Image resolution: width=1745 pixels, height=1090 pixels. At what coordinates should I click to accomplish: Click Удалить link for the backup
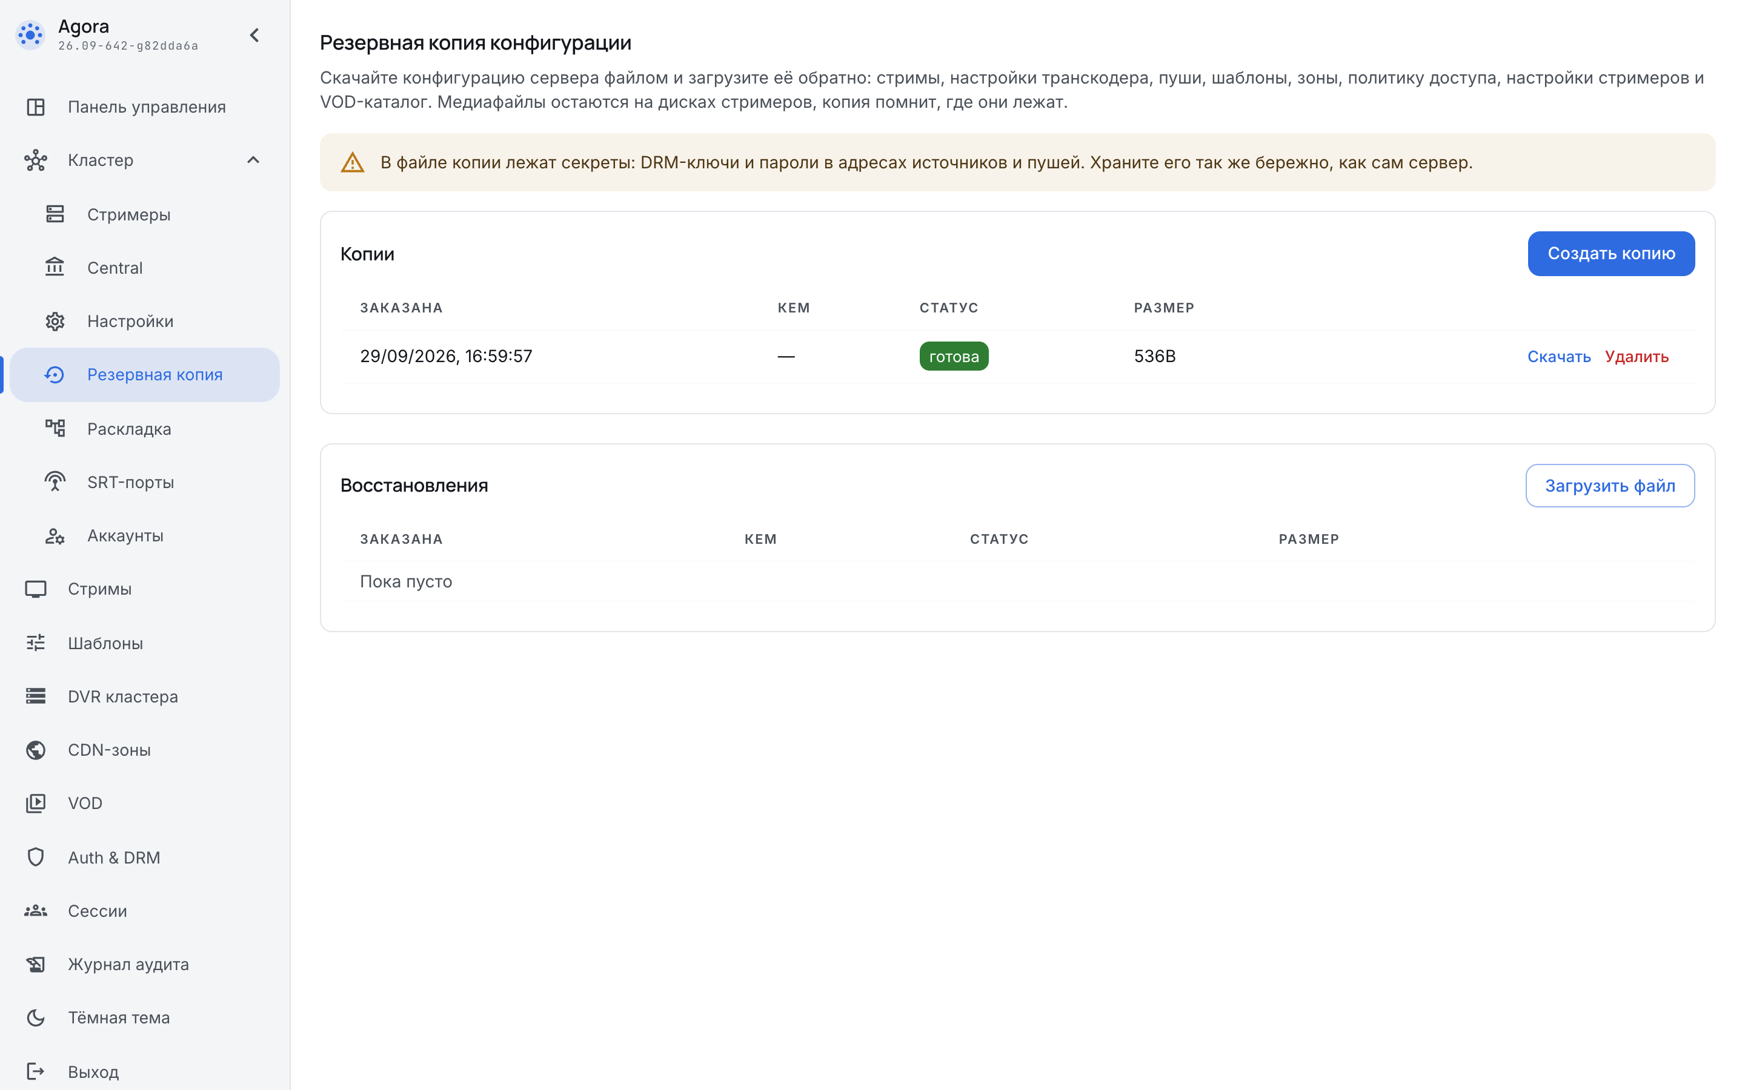coord(1636,356)
